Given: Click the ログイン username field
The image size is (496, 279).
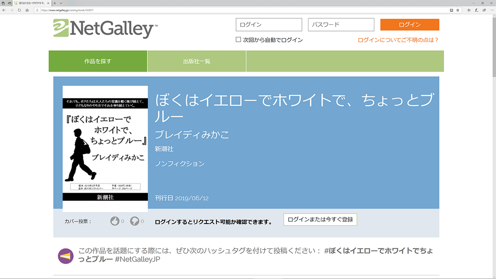Looking at the screenshot, I should (269, 24).
